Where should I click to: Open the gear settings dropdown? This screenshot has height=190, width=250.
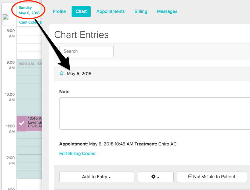156,177
